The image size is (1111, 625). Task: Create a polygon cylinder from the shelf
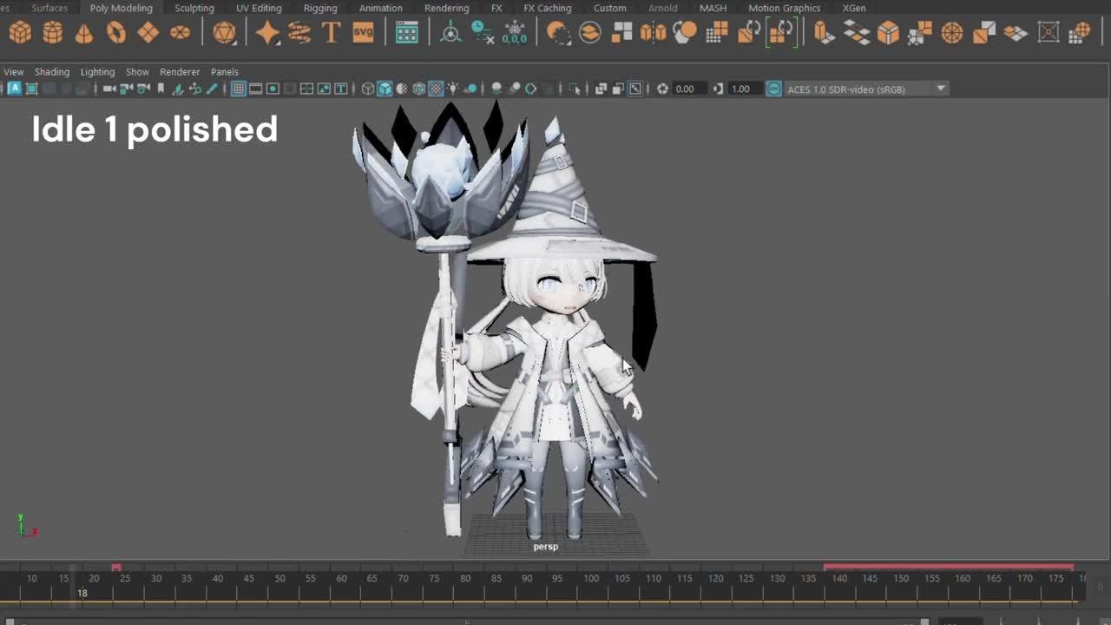pos(53,33)
